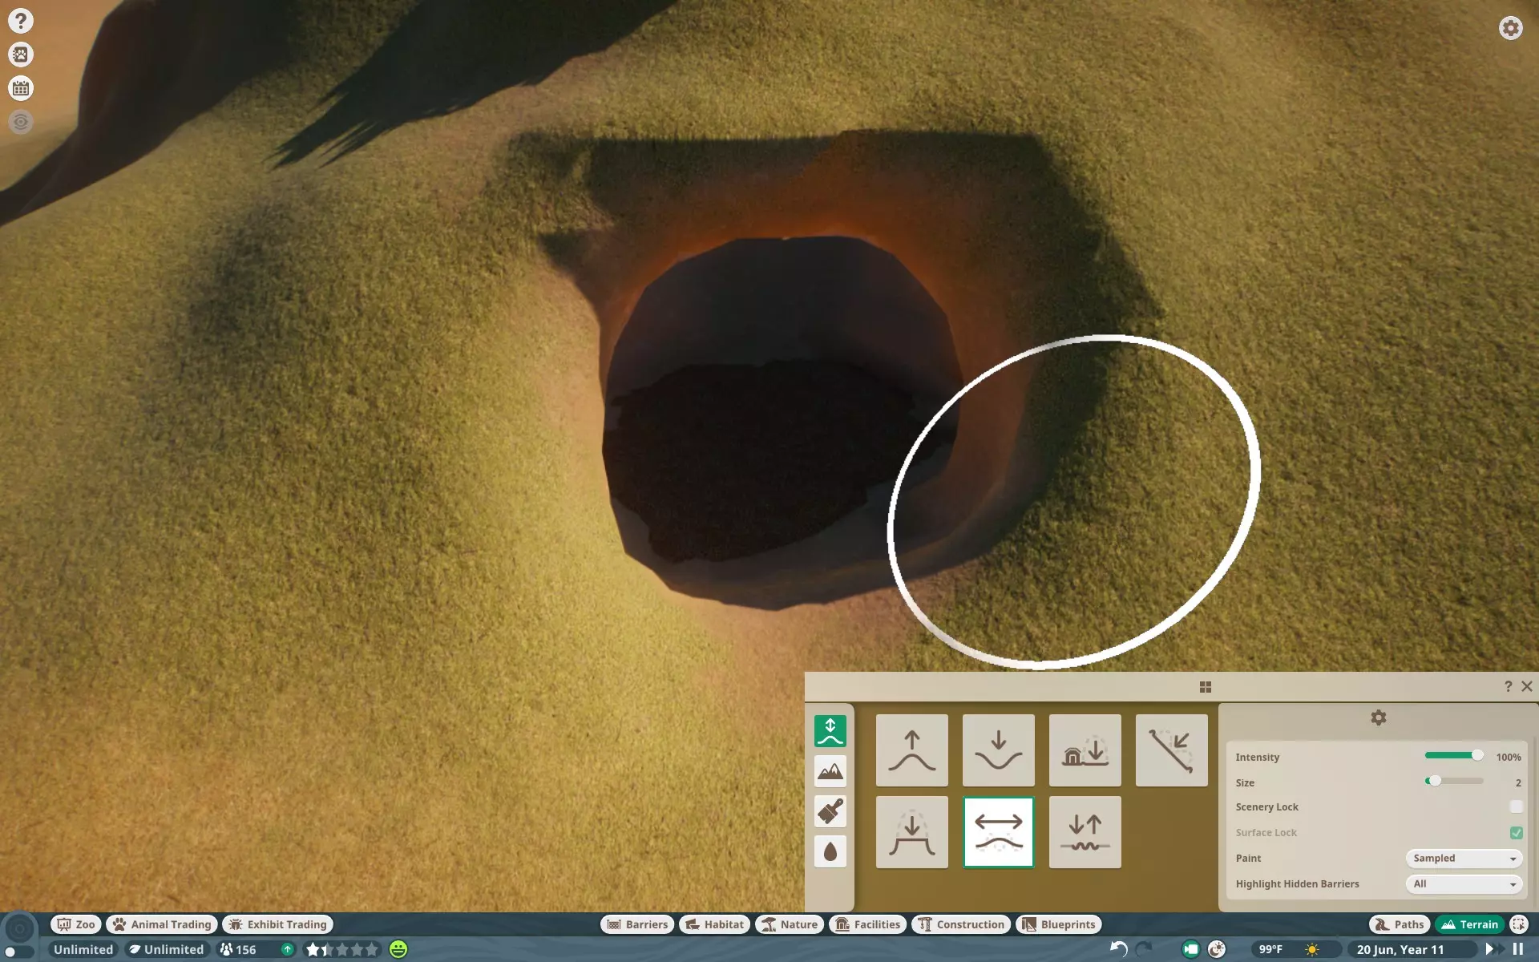Open the Highlight Hidden Barriers dropdown
Image resolution: width=1539 pixels, height=962 pixels.
click(x=1464, y=883)
